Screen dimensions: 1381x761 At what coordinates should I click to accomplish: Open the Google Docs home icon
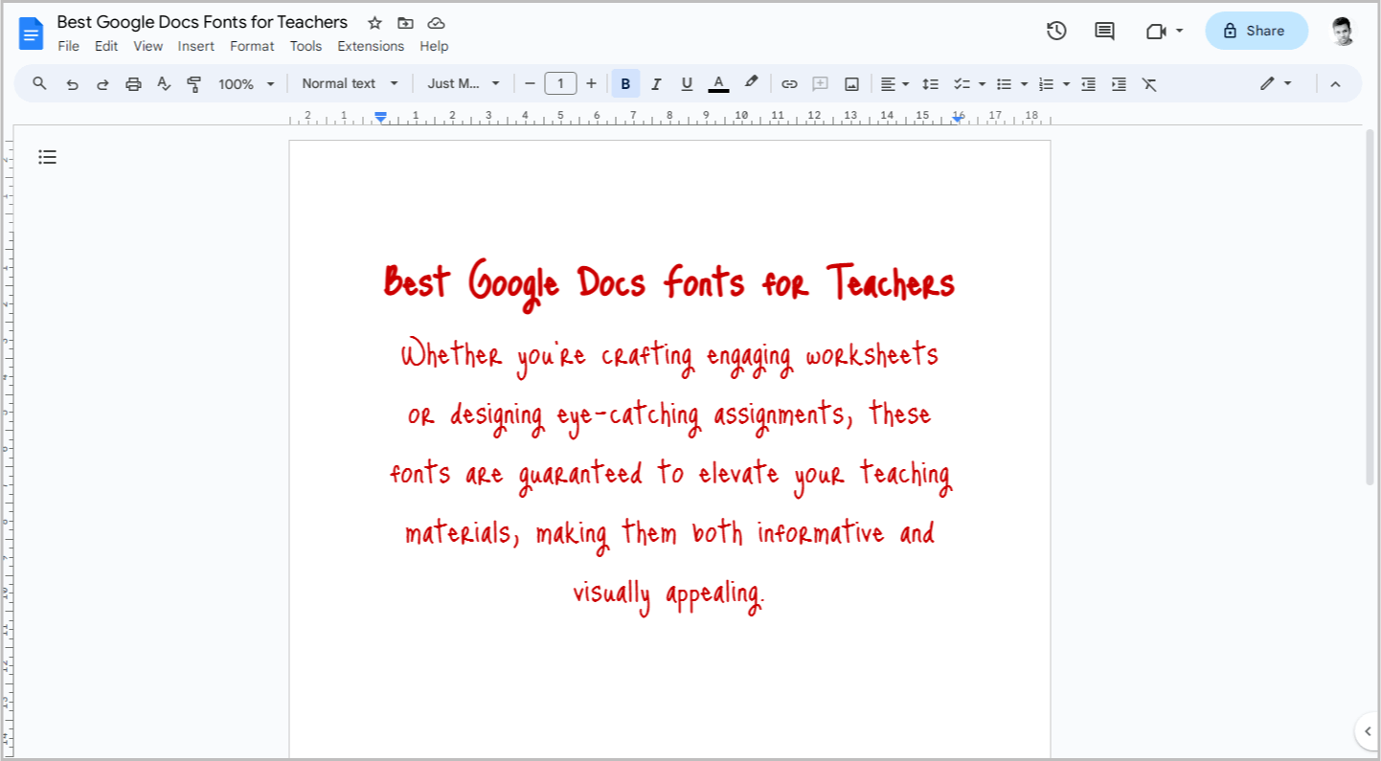pos(32,34)
